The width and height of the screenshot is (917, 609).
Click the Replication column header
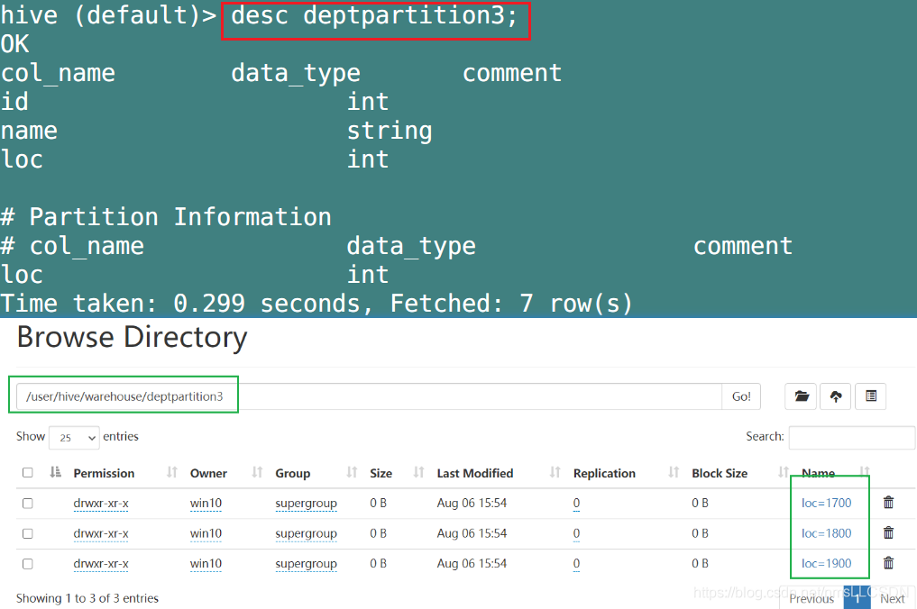[x=604, y=473]
